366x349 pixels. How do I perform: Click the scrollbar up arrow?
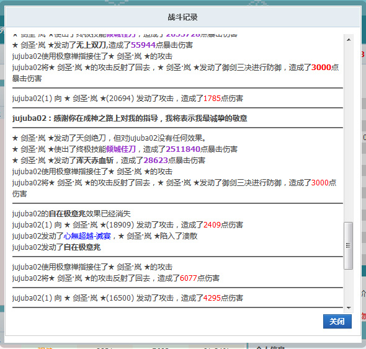pyautogui.click(x=349, y=40)
